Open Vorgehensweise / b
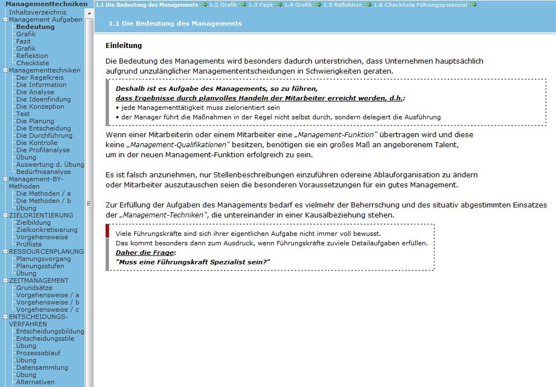The height and width of the screenshot is (387, 556). [x=47, y=302]
